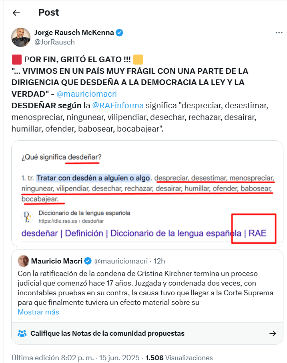
Task: Open Mauricio Macri's avatar in quoted post
Action: click(23, 261)
